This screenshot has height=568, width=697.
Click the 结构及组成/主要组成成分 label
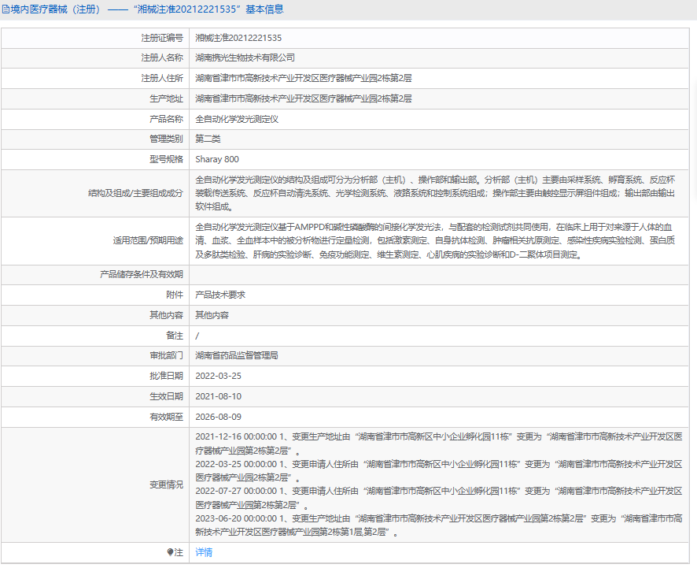point(135,193)
